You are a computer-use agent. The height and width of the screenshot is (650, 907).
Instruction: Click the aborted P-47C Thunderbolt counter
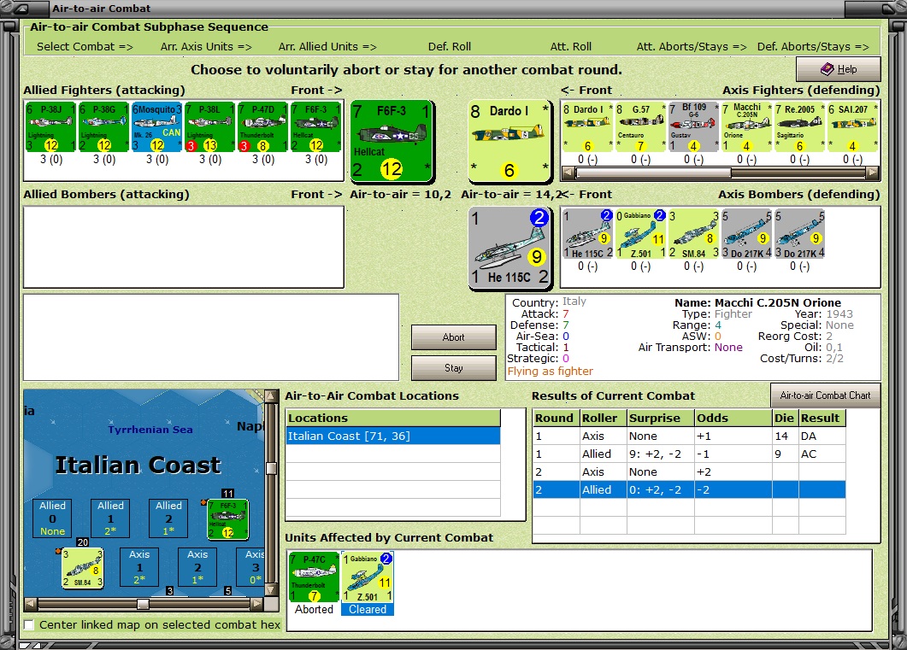tap(314, 577)
